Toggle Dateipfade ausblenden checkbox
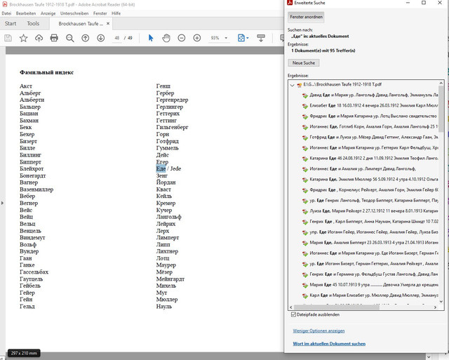Viewport: 449px width, 360px height. click(x=293, y=314)
